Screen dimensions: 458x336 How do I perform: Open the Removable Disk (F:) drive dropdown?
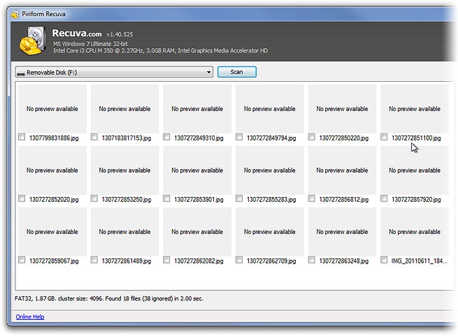click(114, 72)
